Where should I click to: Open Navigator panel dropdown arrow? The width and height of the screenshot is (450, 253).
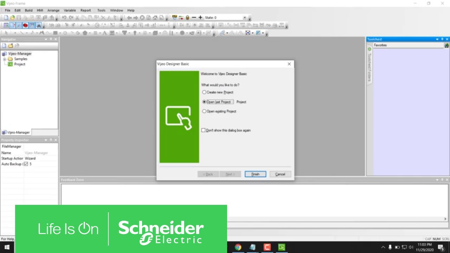point(46,39)
